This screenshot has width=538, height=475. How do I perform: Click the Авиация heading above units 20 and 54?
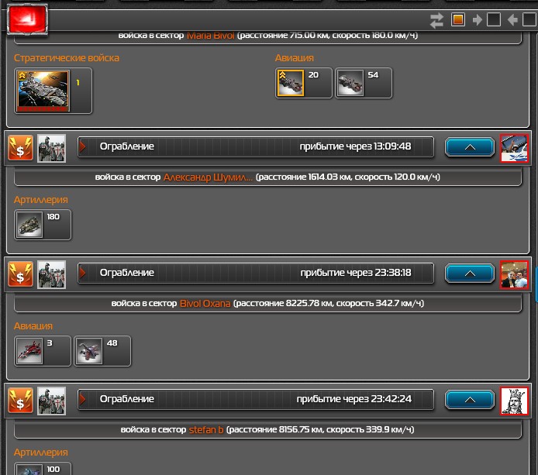tap(295, 58)
